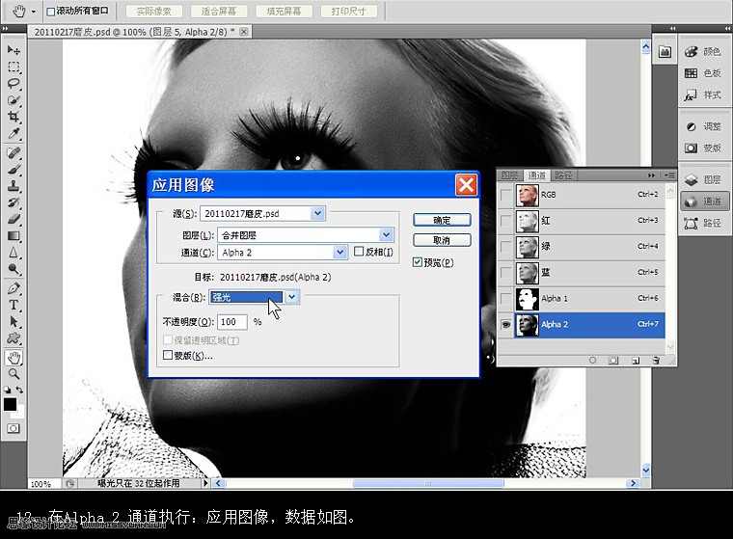
Task: Enable scroll all windows checkbox
Action: click(50, 12)
